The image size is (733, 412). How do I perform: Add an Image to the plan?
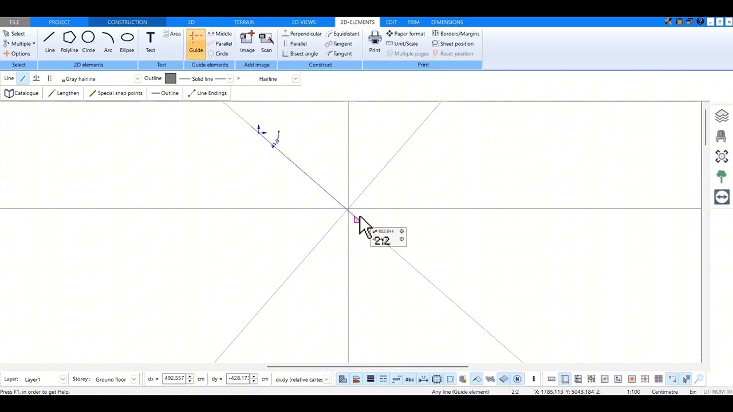click(x=247, y=42)
